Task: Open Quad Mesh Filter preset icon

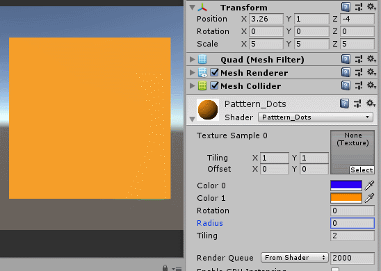Action: click(359, 59)
